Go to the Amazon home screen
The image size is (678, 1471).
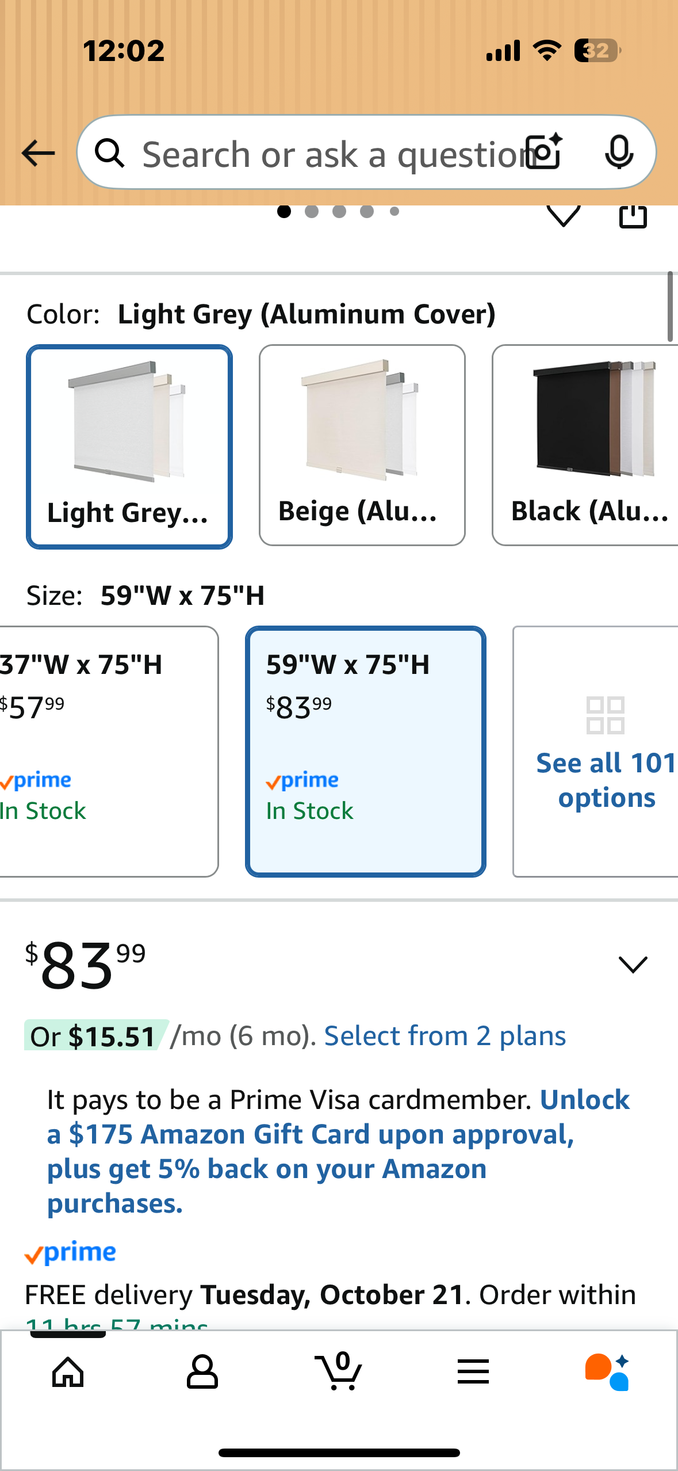point(67,1373)
